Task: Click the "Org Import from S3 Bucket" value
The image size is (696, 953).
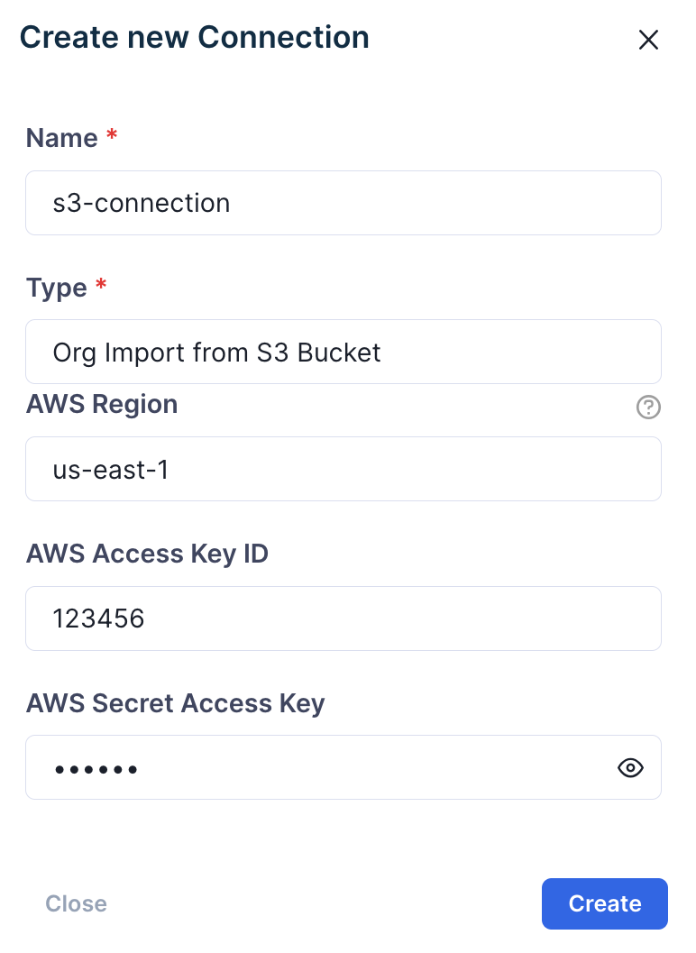Action: coord(217,352)
